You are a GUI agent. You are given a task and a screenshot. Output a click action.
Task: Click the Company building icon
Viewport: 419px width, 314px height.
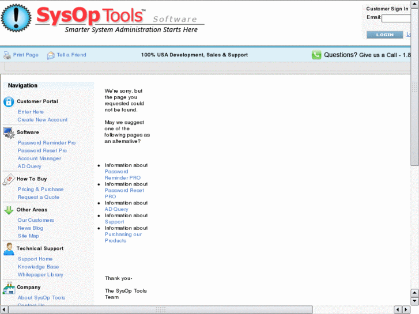9,287
